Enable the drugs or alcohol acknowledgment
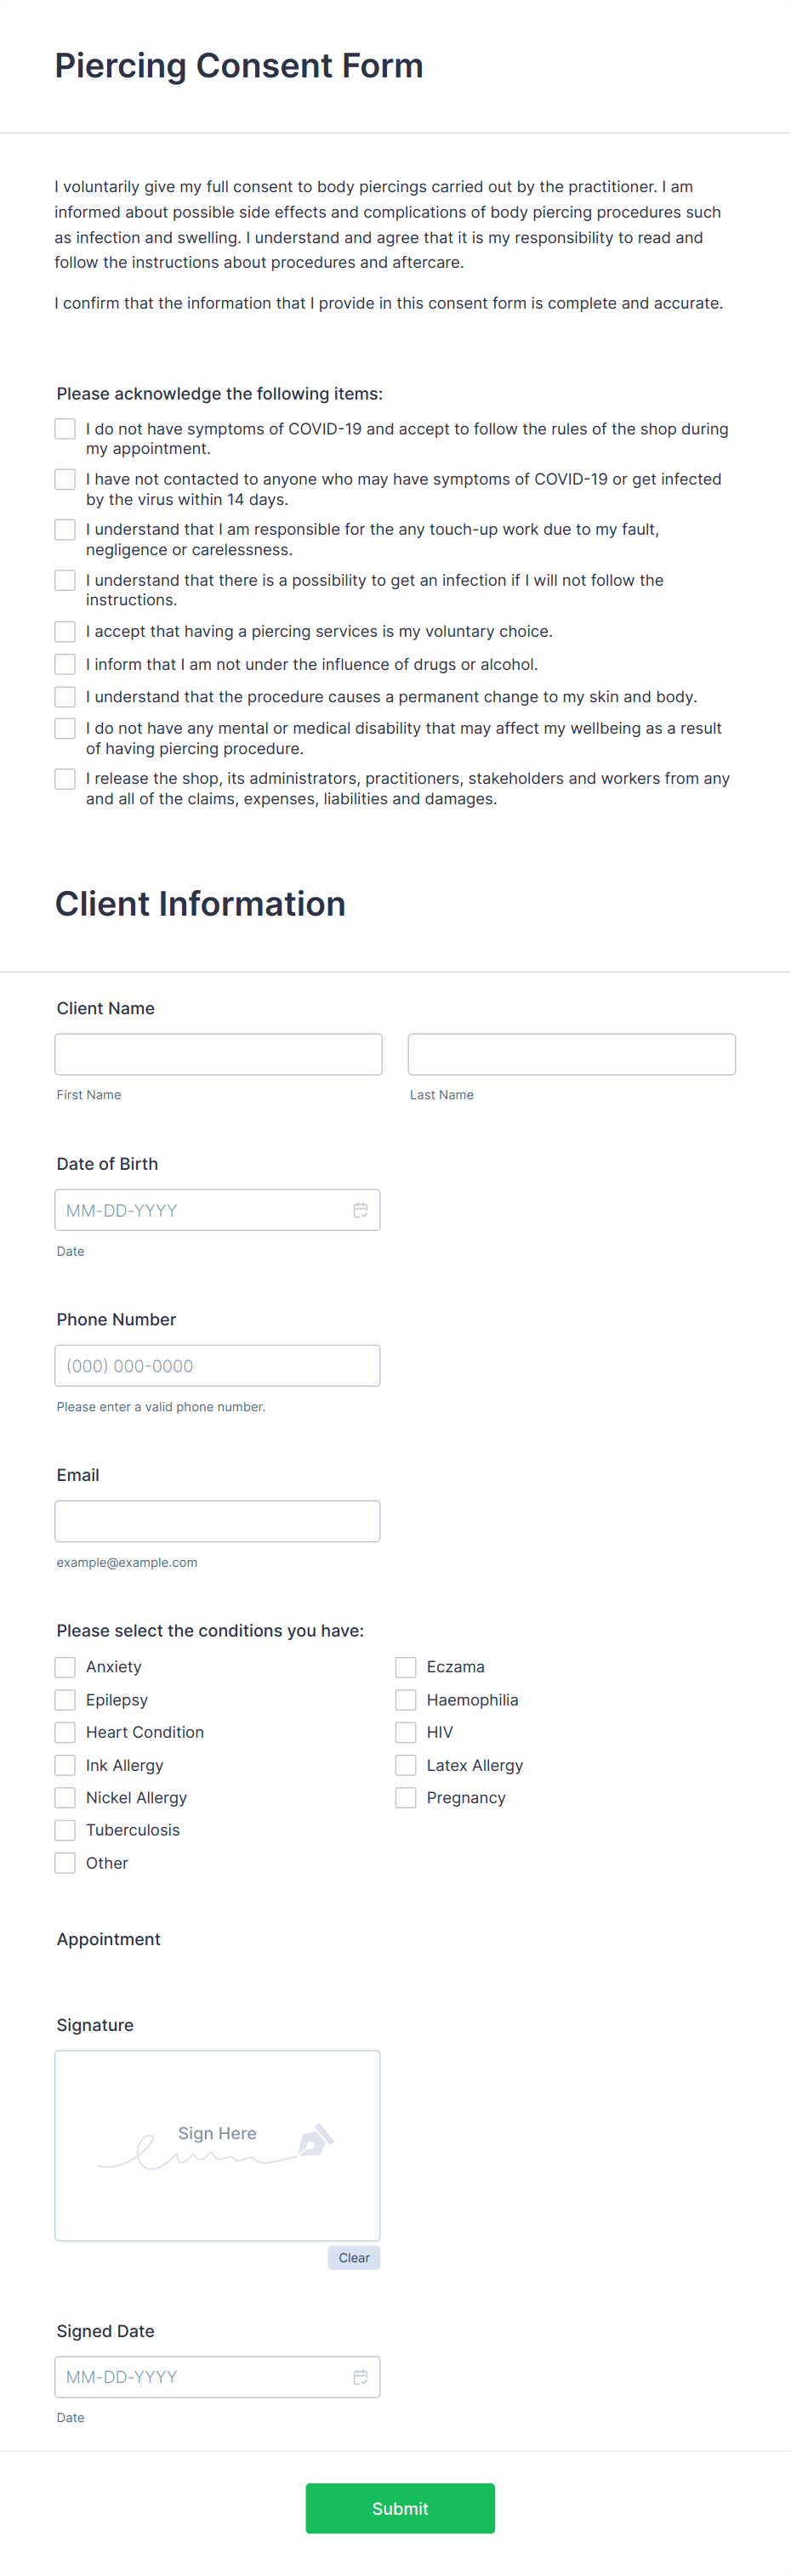791x2576 pixels. 65,664
